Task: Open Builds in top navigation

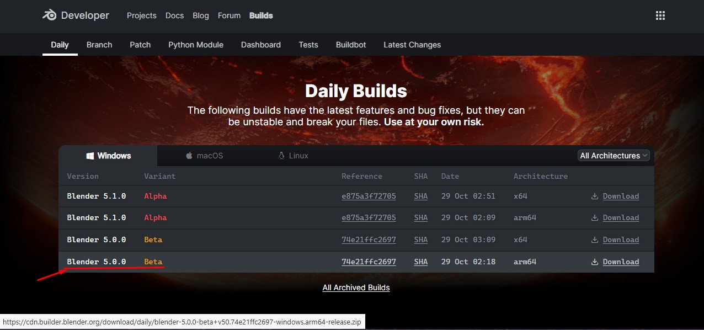Action: (x=261, y=15)
